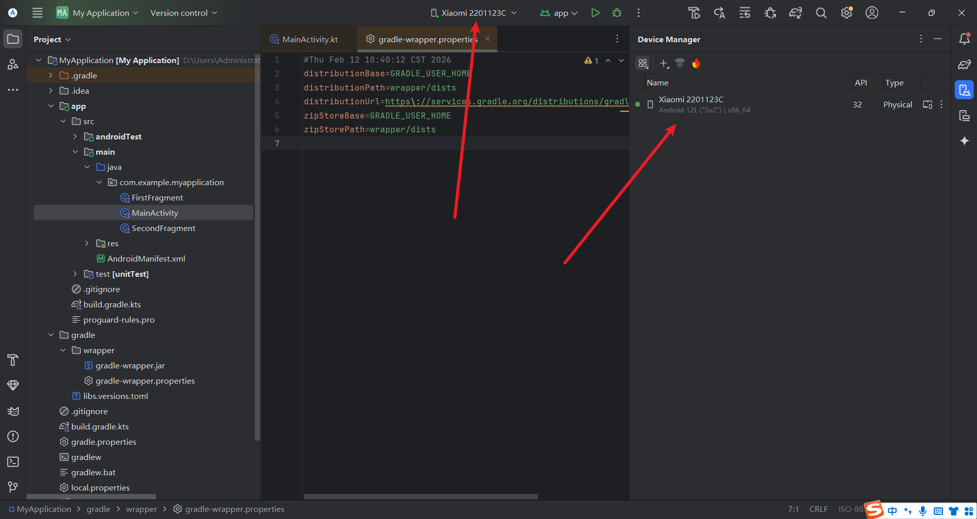Close the gradle-wrapper.properties tab
The height and width of the screenshot is (519, 977).
coord(487,39)
